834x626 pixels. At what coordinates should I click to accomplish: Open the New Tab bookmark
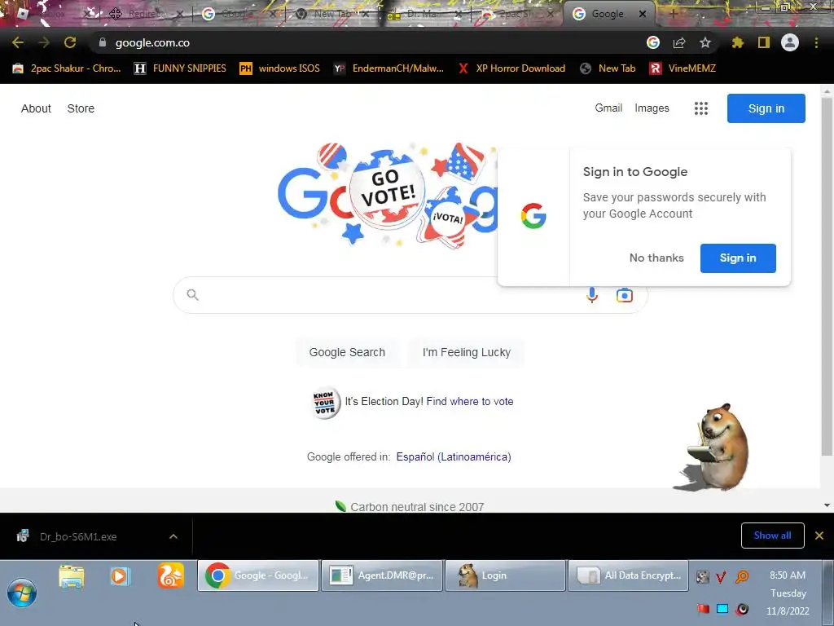coord(608,68)
